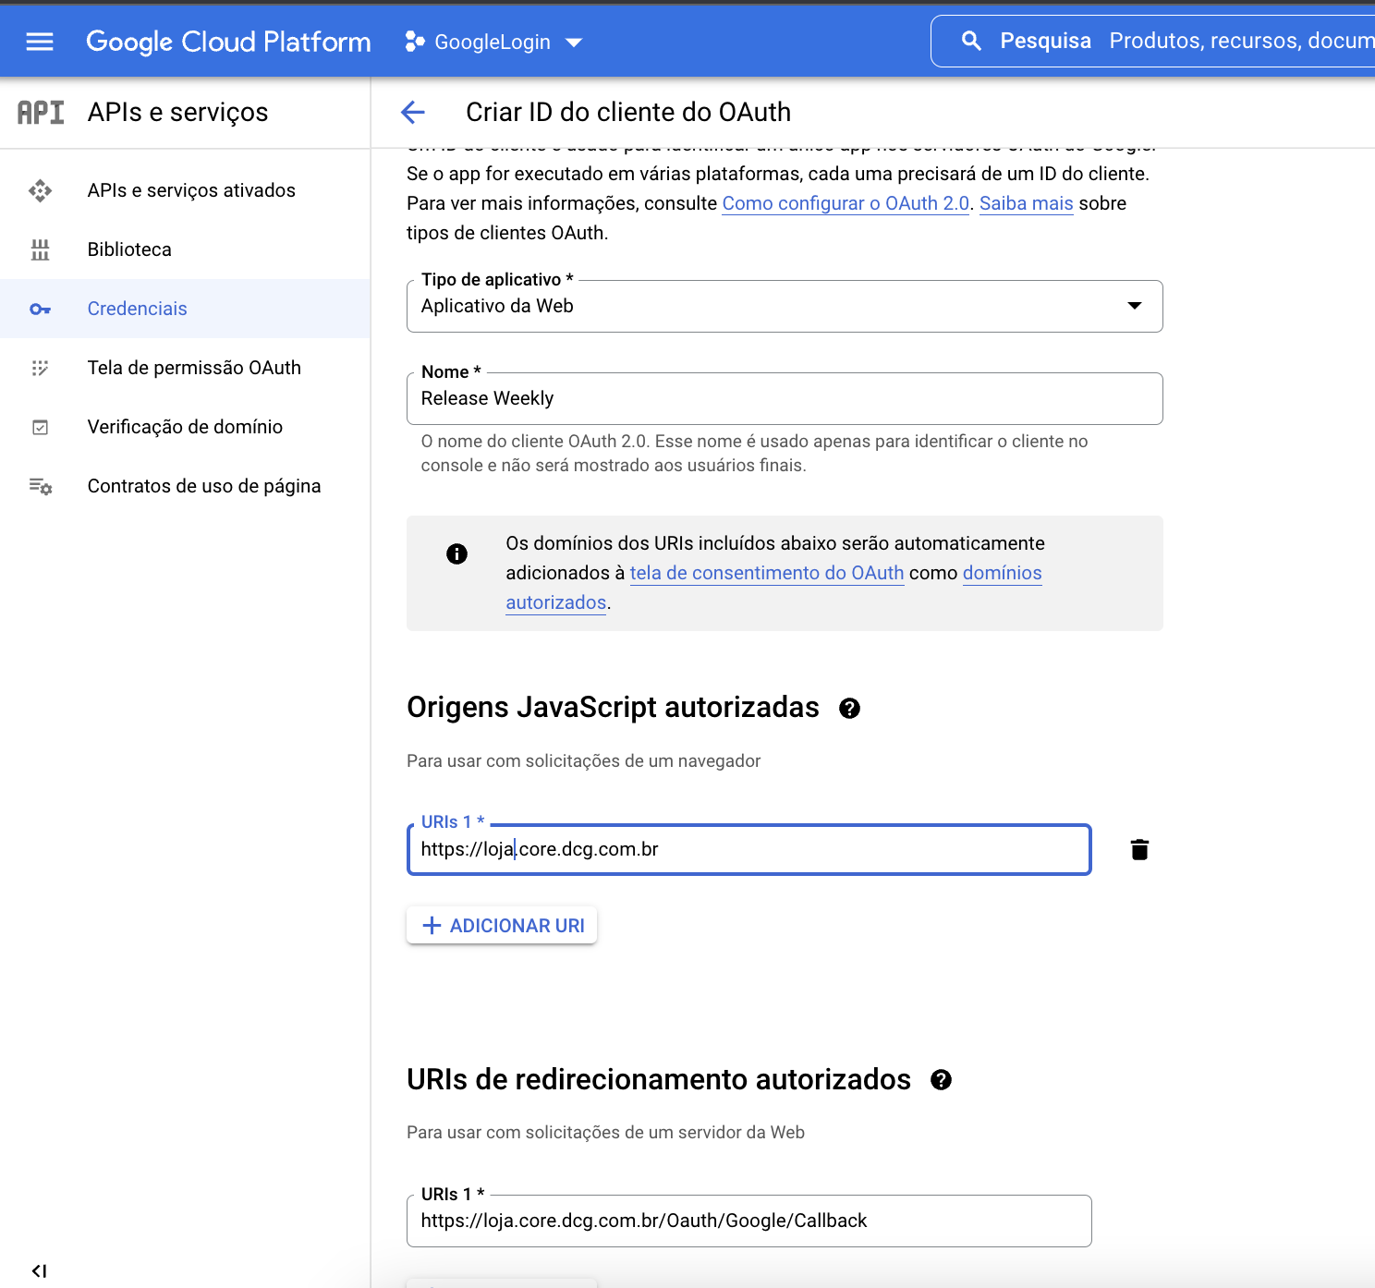Click the page usage agreements icon

[x=40, y=486]
